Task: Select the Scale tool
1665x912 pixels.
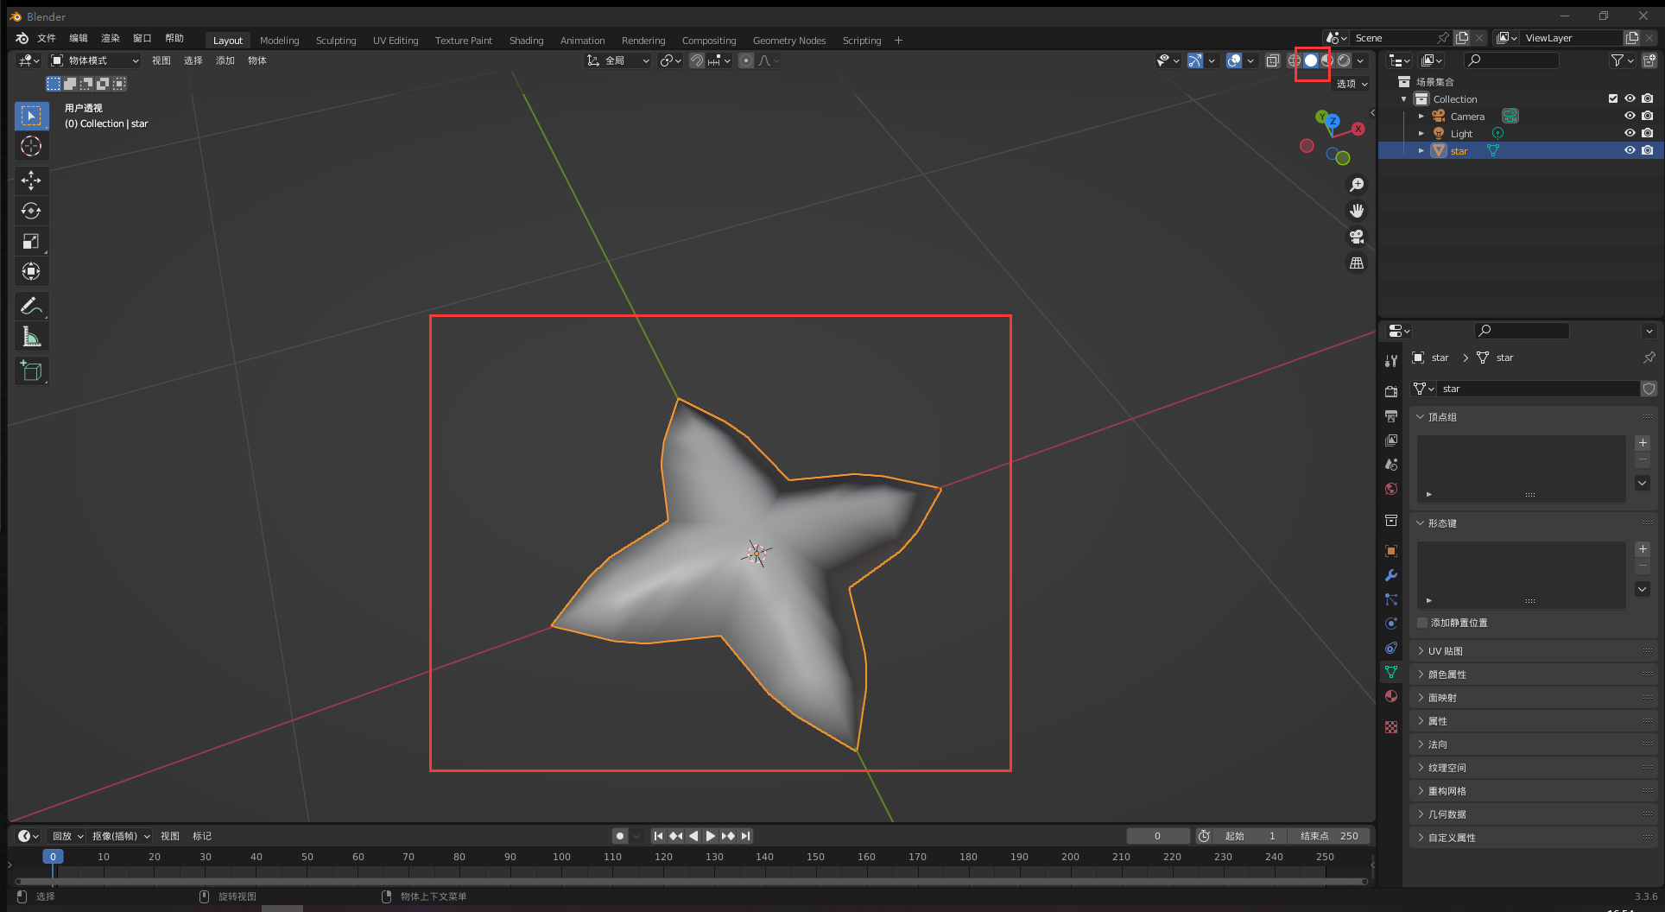Action: point(31,241)
